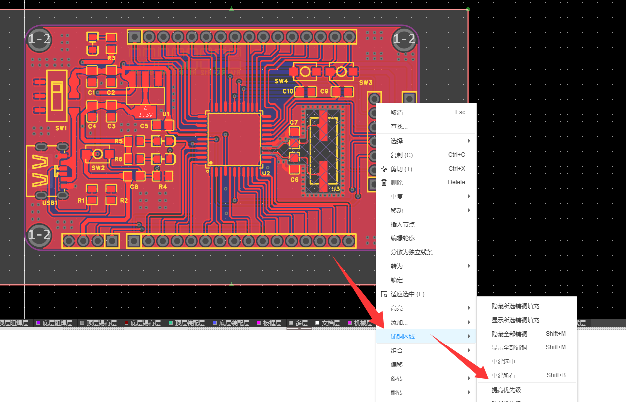Click the 顶层装配层 layer color swatch
This screenshot has width=626, height=402.
point(171,323)
